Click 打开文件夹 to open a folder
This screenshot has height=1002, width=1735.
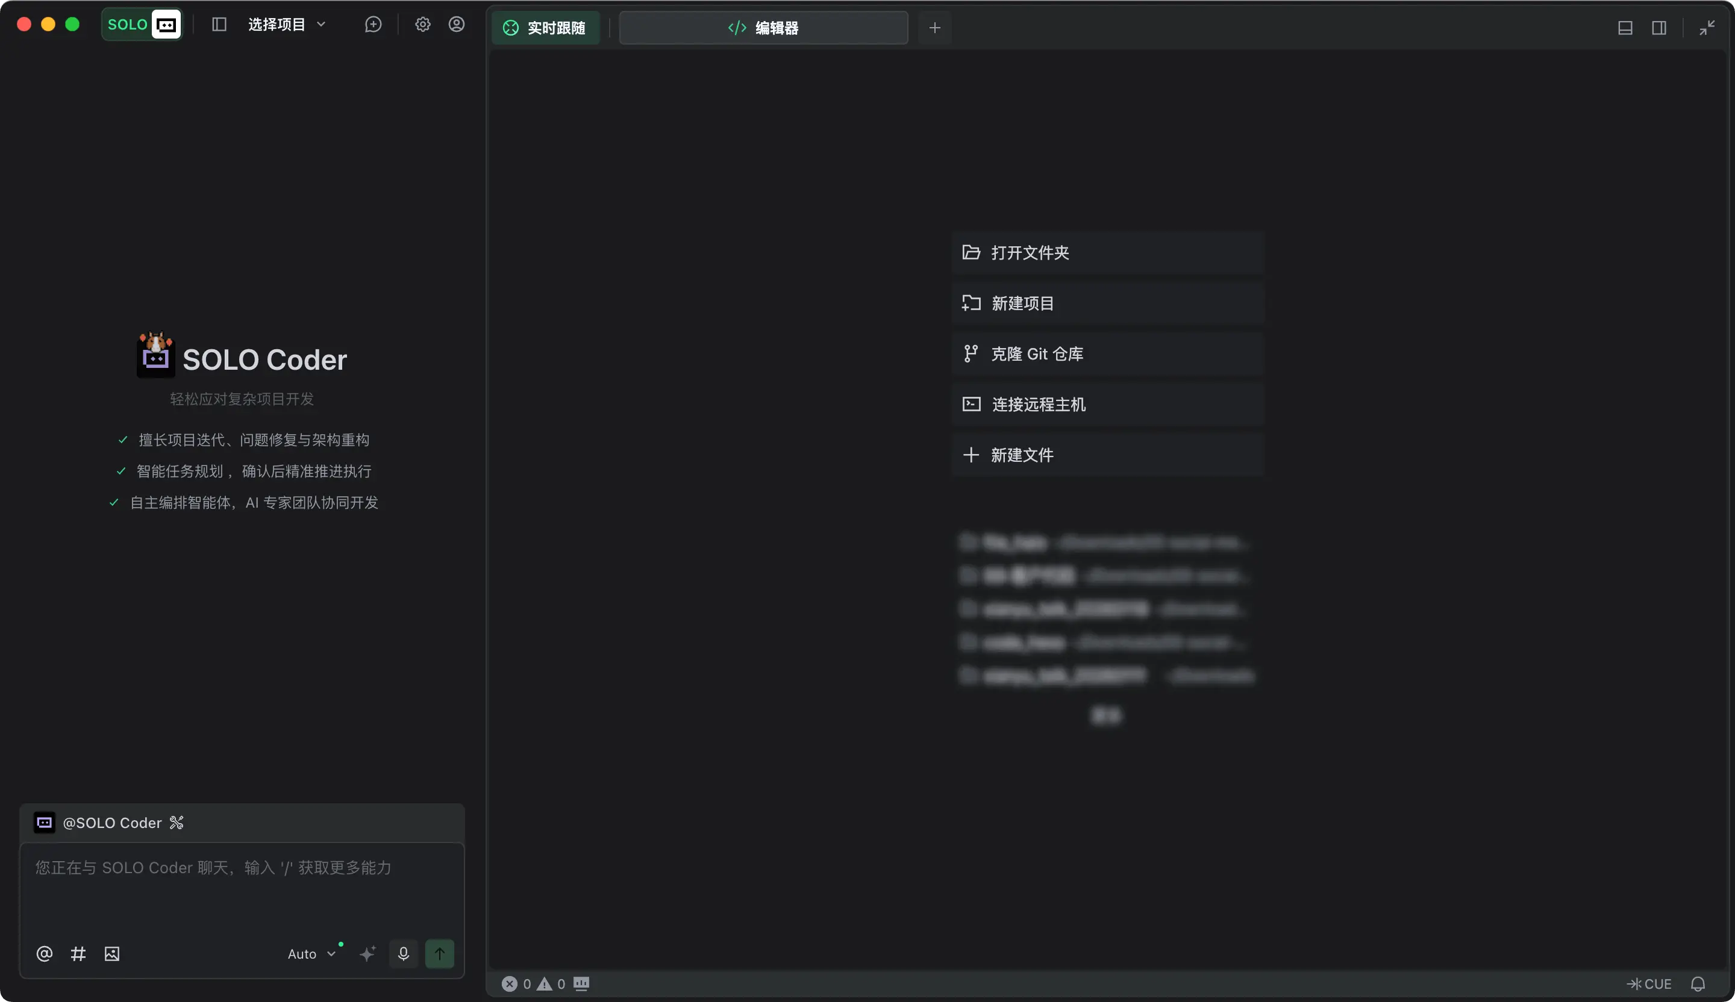[x=1108, y=252]
